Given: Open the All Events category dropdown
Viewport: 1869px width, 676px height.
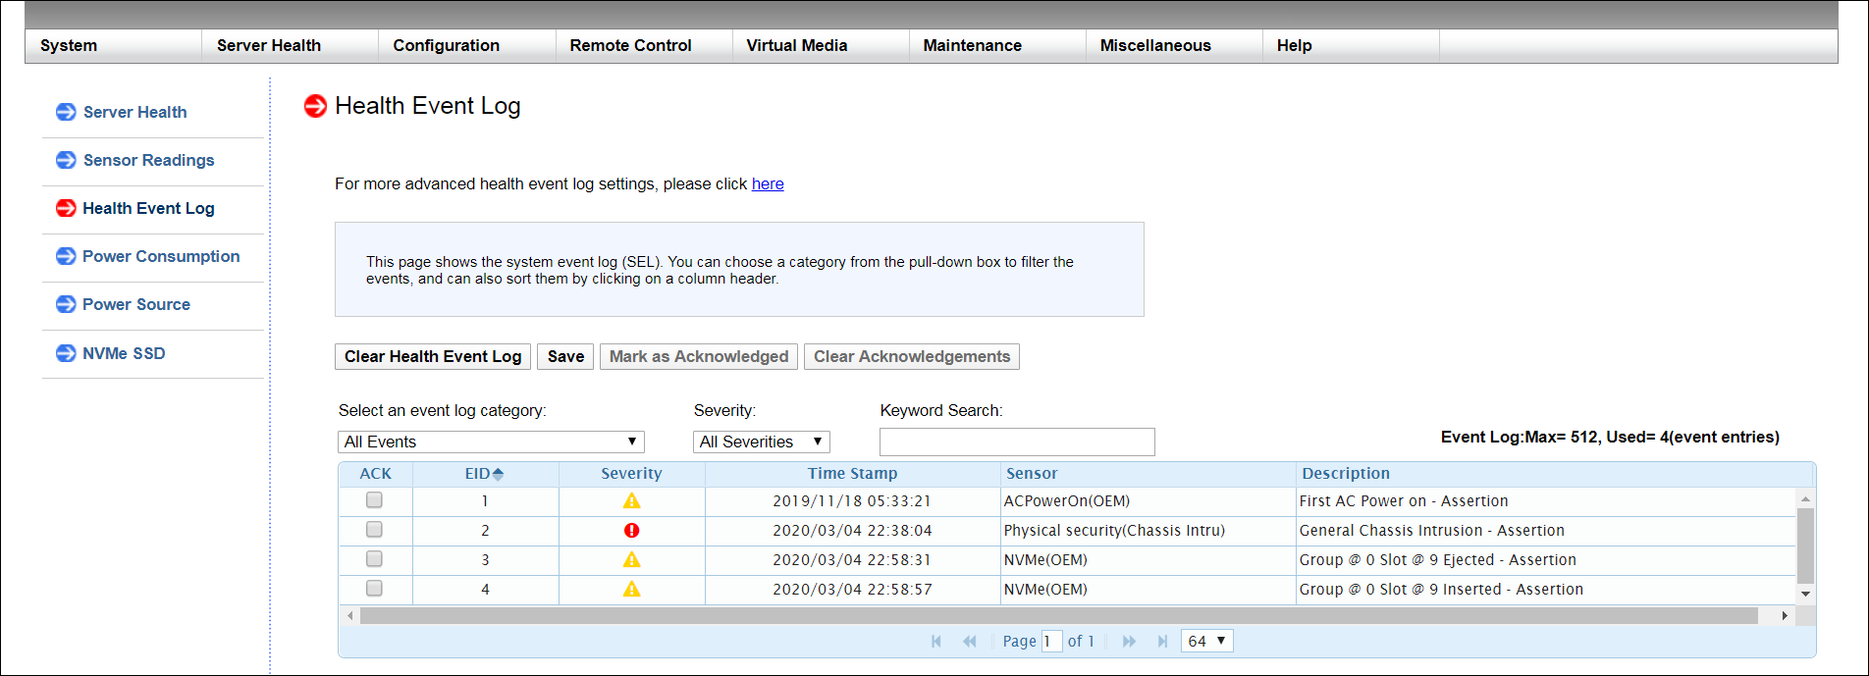Looking at the screenshot, I should [491, 442].
